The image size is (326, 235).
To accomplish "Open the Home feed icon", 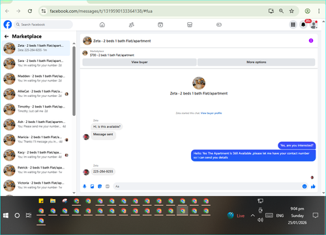I will [102, 25].
